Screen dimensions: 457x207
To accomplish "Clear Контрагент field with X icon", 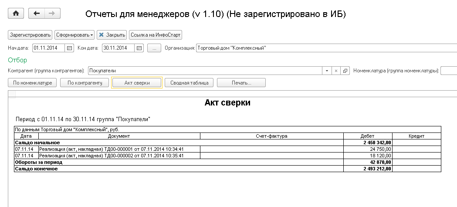I will click(336, 71).
